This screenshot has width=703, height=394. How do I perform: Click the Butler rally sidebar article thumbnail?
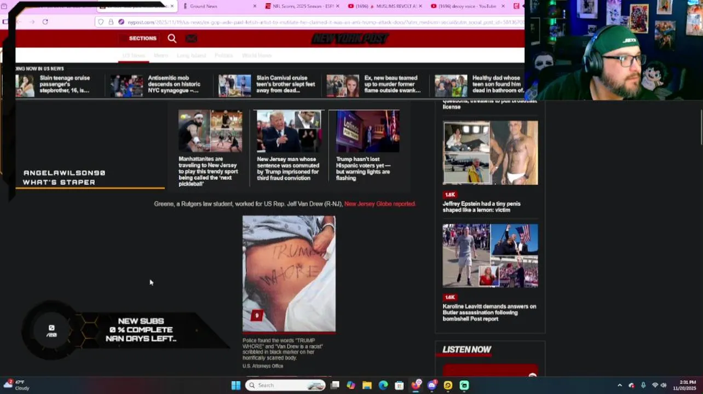pos(491,256)
